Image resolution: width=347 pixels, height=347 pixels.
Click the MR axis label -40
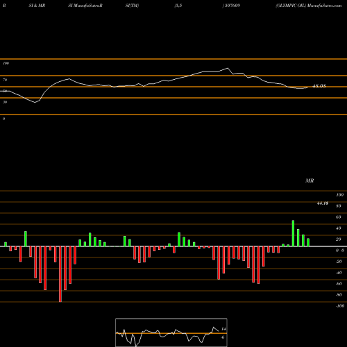pos(339,273)
